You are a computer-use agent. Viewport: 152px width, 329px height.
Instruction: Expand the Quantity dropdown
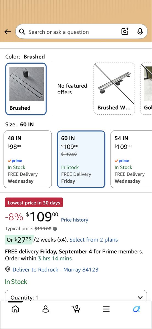[x=76, y=296]
